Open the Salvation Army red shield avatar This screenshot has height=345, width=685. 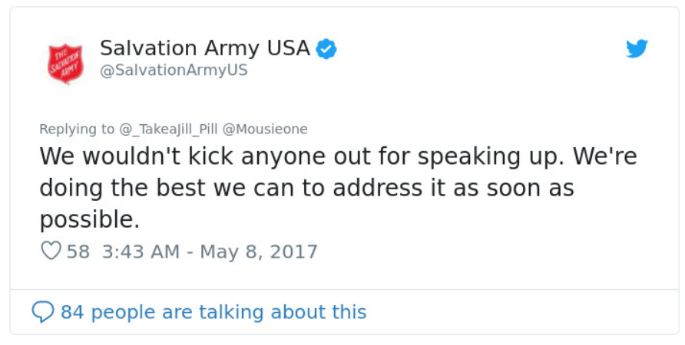65,62
